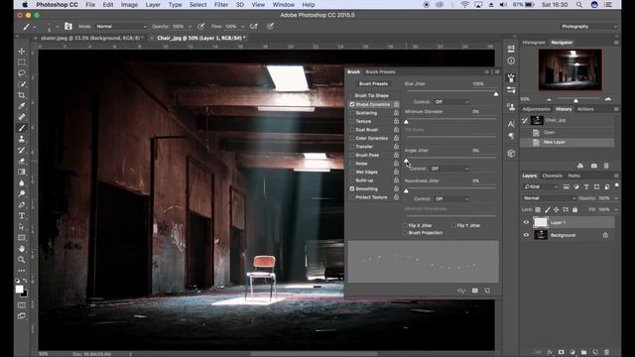Switch to the Brush Presets tab
Screen dimensions: 635x357
tap(380, 72)
